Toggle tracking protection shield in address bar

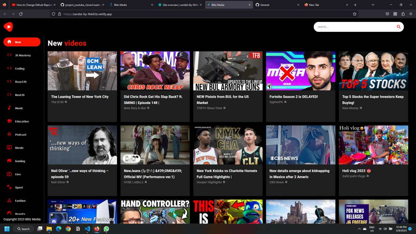tap(54, 14)
